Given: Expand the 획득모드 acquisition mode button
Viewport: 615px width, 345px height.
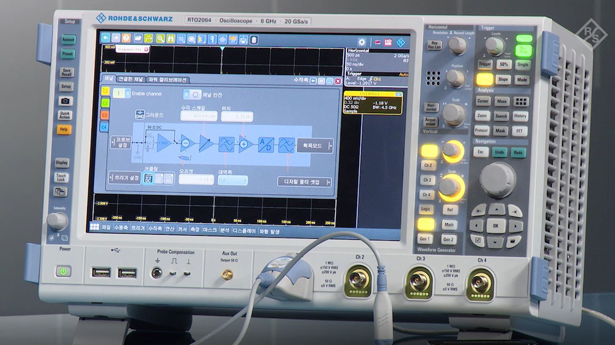Looking at the screenshot, I should [315, 145].
